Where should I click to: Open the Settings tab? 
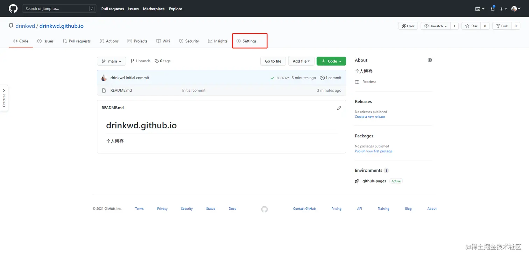click(x=246, y=41)
